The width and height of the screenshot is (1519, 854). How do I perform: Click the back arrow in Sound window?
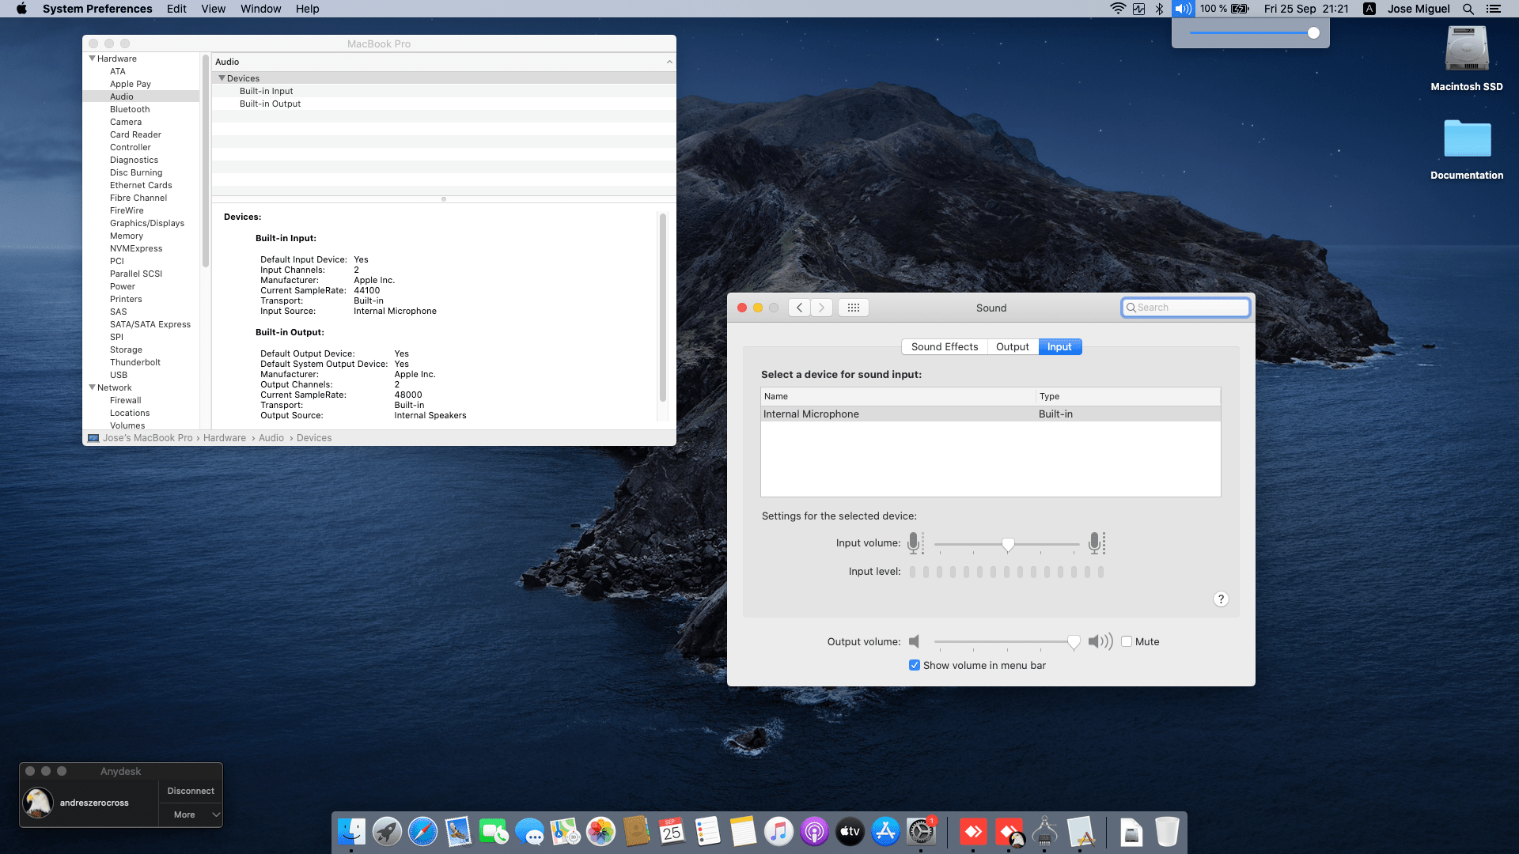pyautogui.click(x=799, y=308)
